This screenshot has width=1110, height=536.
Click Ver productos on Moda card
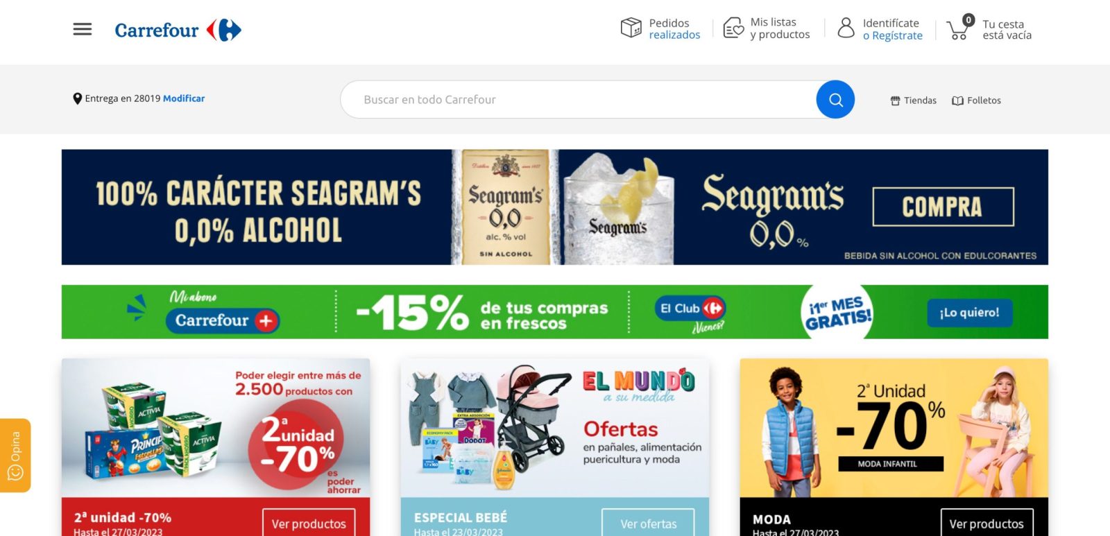coord(987,524)
